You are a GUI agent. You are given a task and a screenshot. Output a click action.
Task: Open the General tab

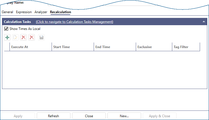pyautogui.click(x=7, y=12)
